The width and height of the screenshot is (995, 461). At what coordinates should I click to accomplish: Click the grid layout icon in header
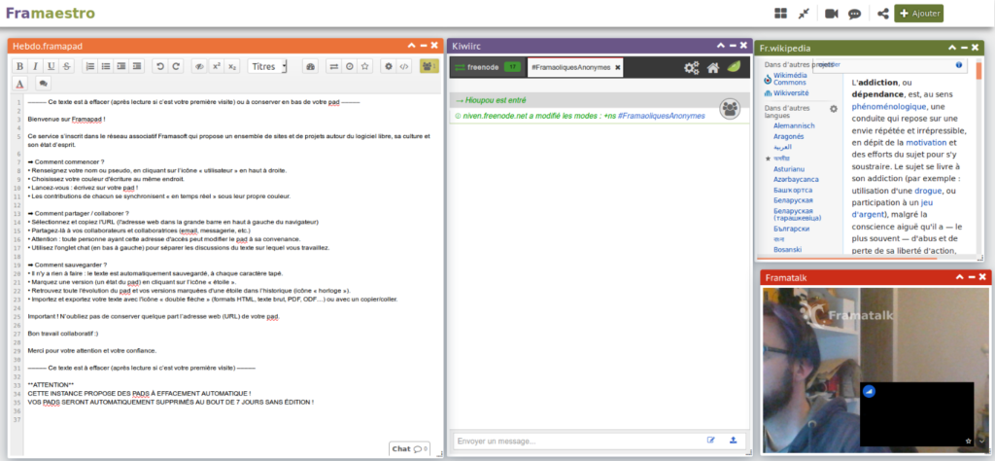pyautogui.click(x=780, y=14)
